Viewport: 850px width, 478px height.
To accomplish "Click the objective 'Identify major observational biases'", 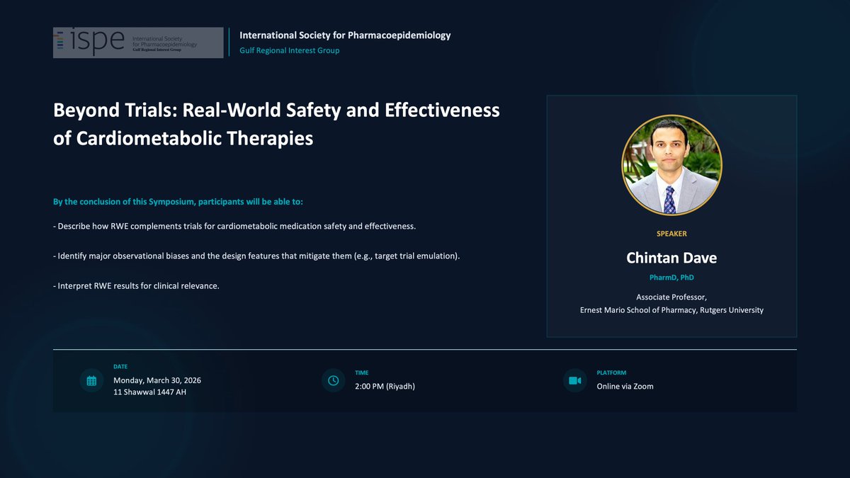I will 256,256.
